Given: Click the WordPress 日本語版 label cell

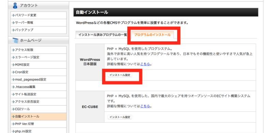Looking at the screenshot, I should (90, 62).
